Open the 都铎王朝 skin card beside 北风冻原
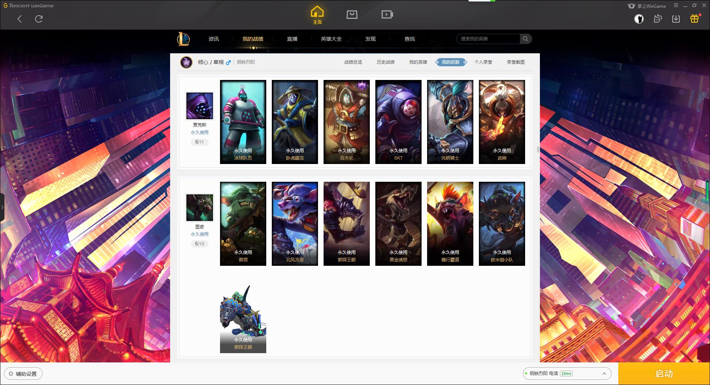Screen dimensions: 710x385 pos(346,224)
